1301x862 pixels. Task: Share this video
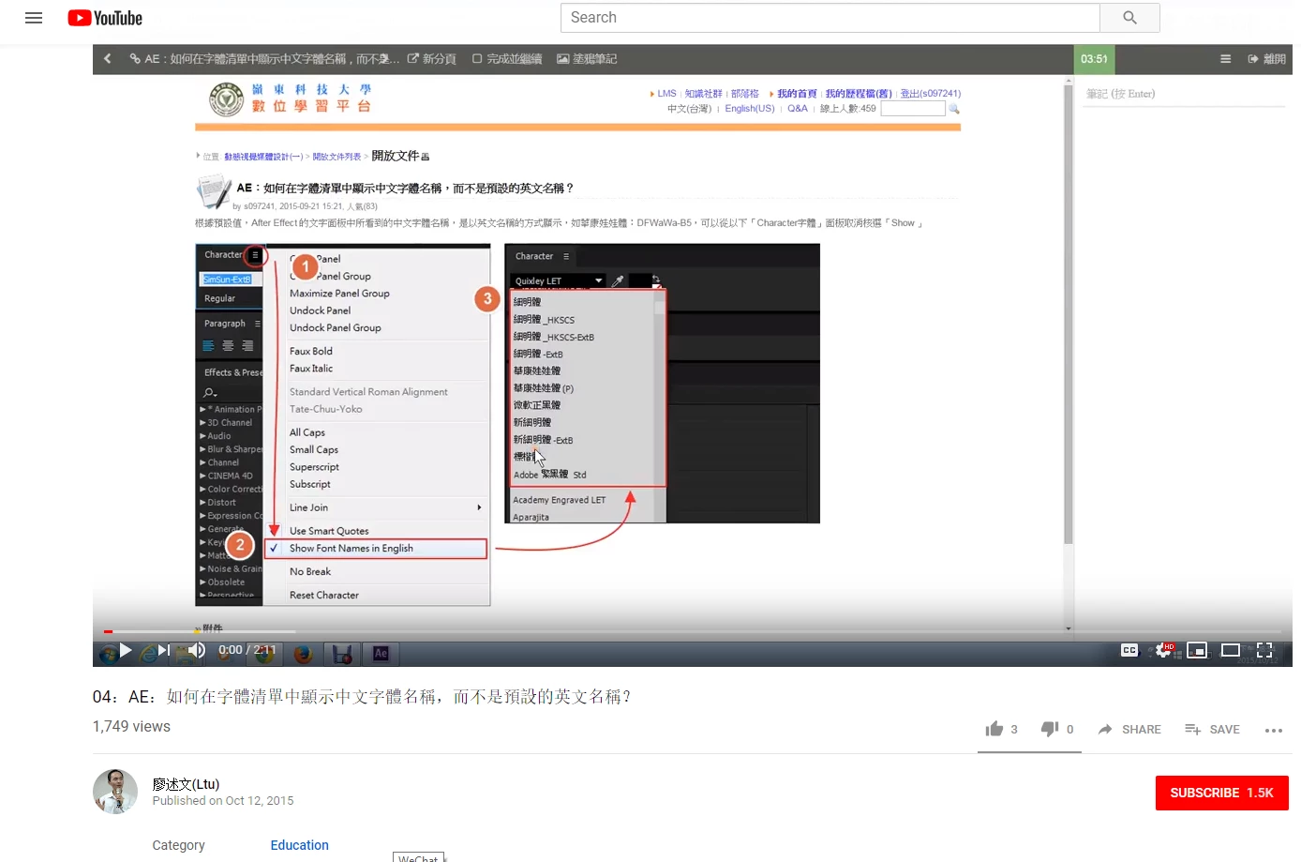tap(1129, 729)
